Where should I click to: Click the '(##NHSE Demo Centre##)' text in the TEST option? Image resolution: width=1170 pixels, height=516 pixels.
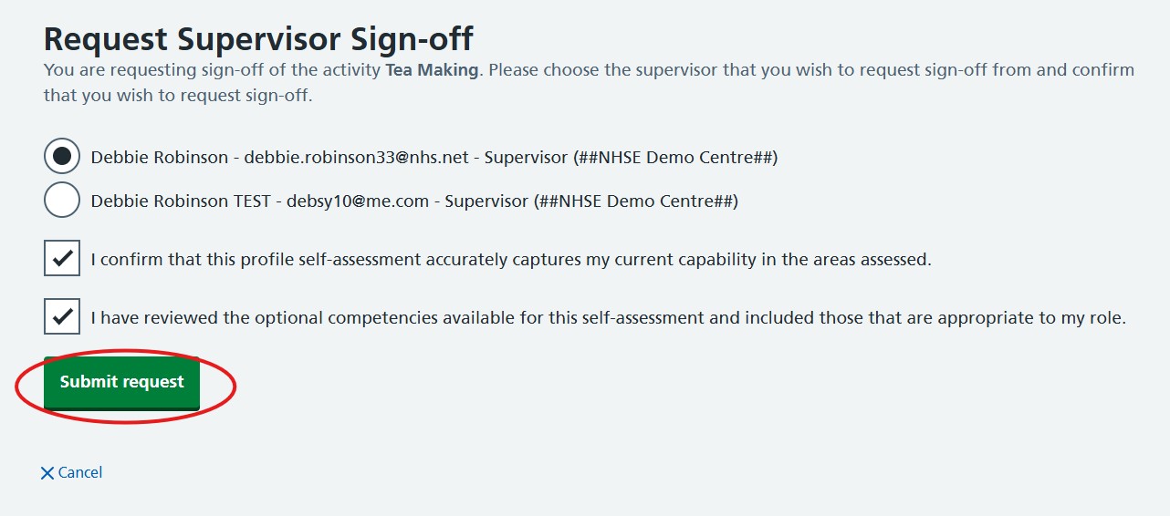click(635, 201)
